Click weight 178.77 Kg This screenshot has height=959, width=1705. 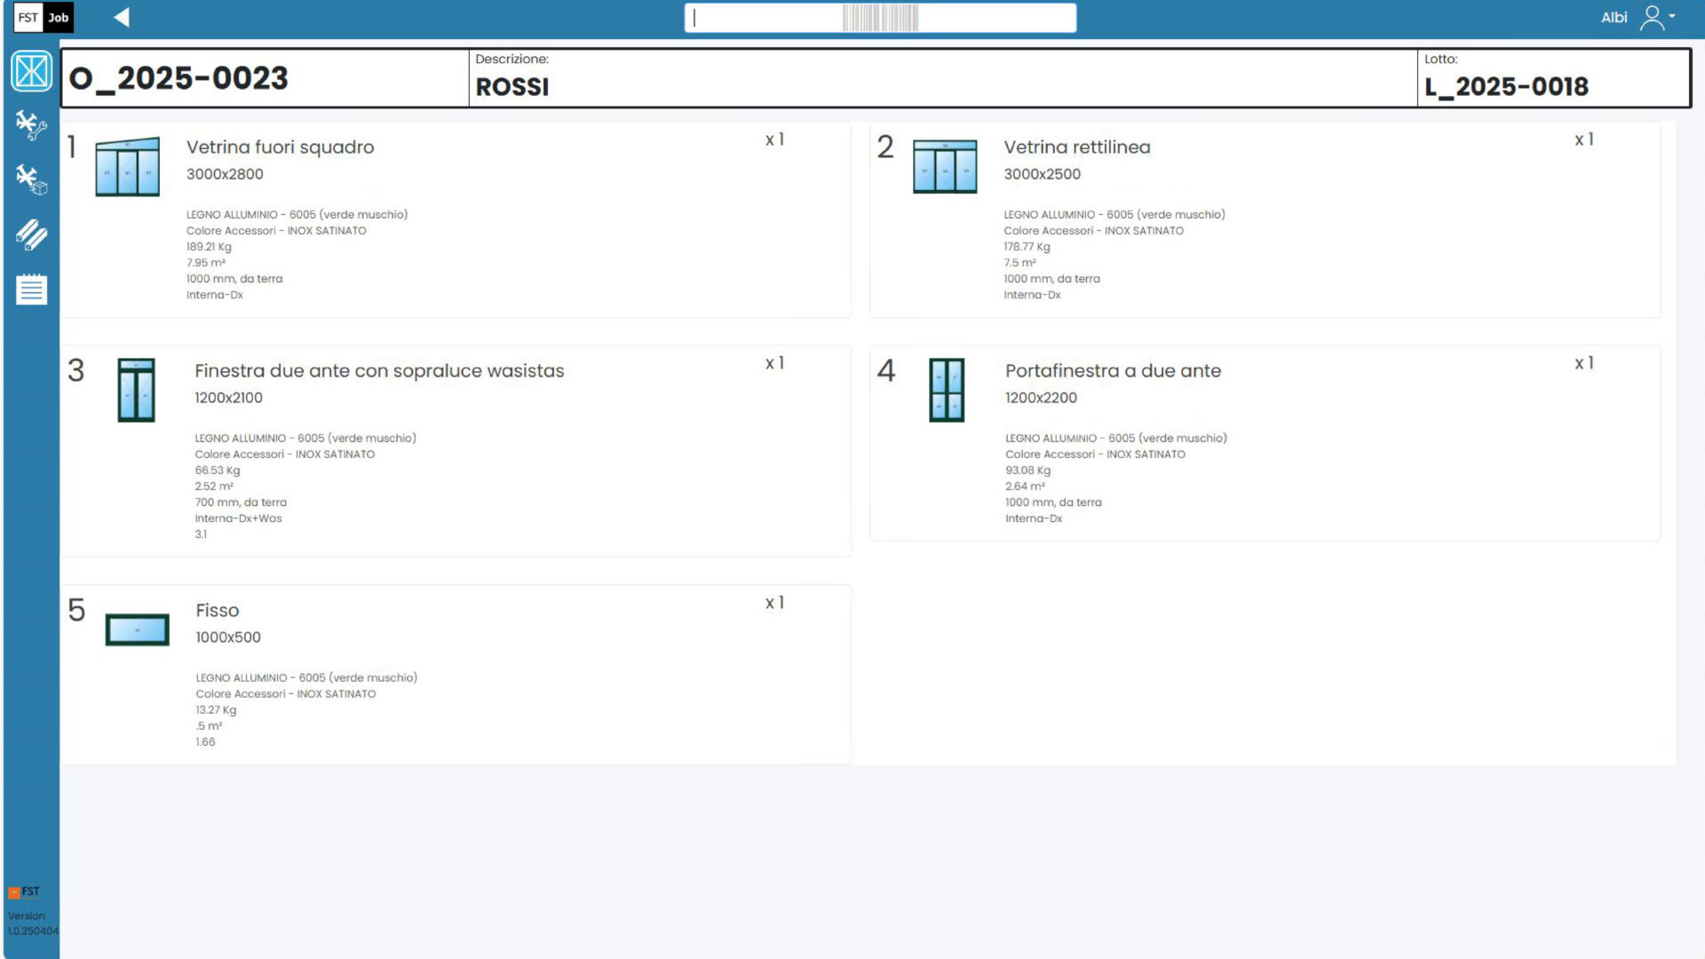(x=1027, y=247)
